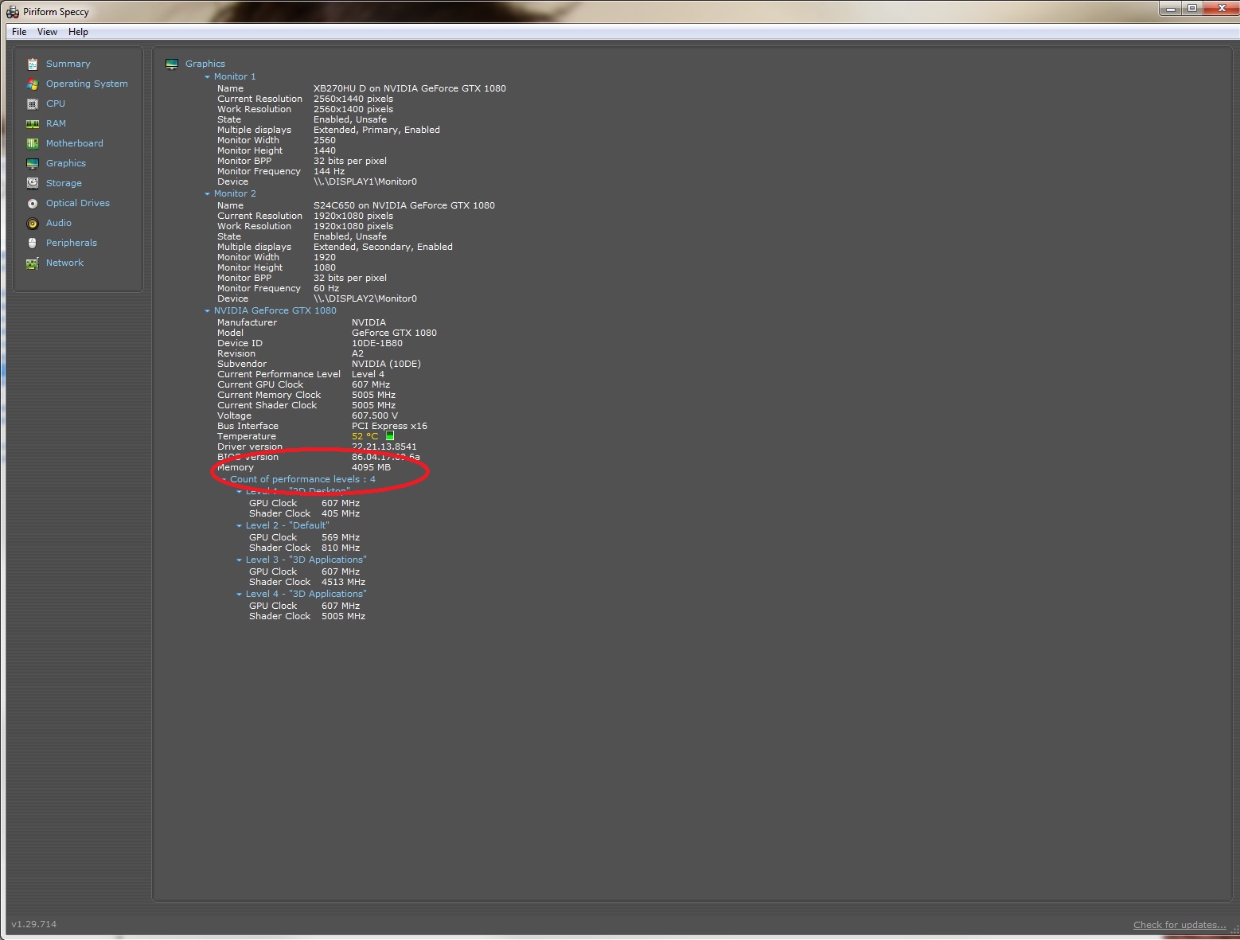This screenshot has height=940, width=1240.
Task: Click the PCI Express x16 bus value
Action: point(389,426)
